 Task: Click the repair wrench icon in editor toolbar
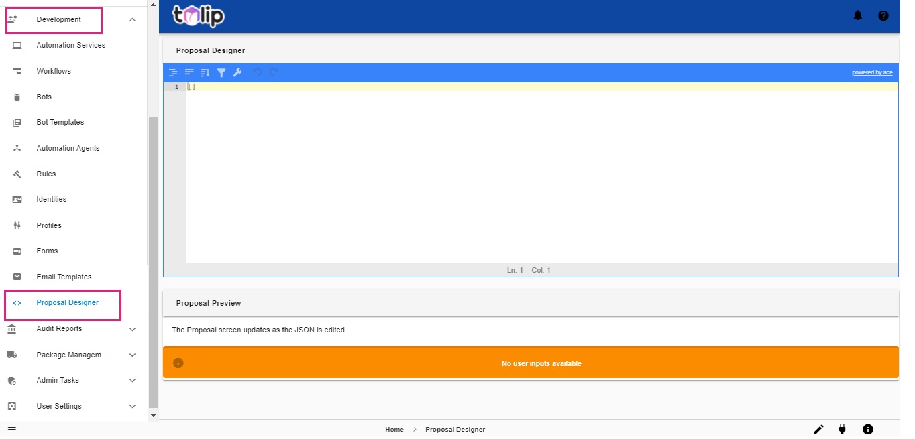click(237, 72)
